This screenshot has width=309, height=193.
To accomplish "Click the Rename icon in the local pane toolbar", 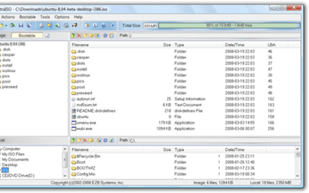I will point(91,140).
